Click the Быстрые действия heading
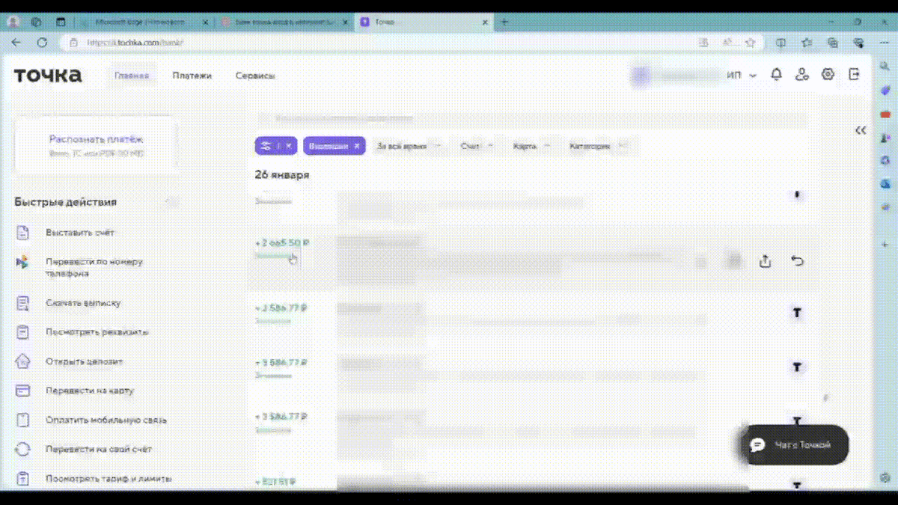This screenshot has height=505, width=898. [65, 202]
